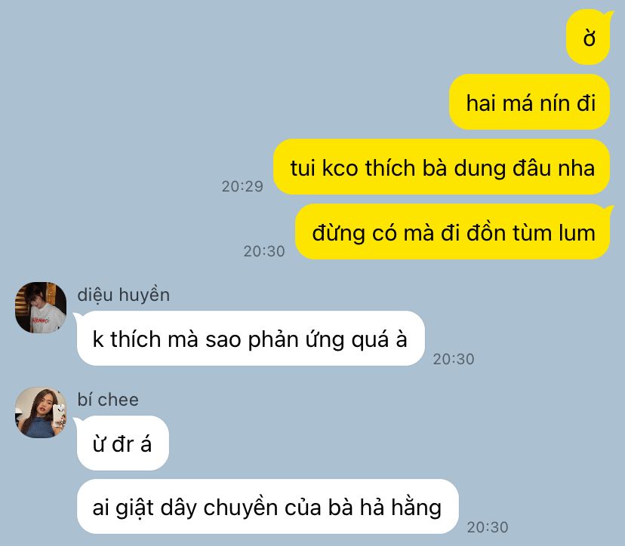Tap the white bubble ừ đr á
The height and width of the screenshot is (546, 625).
tap(122, 443)
